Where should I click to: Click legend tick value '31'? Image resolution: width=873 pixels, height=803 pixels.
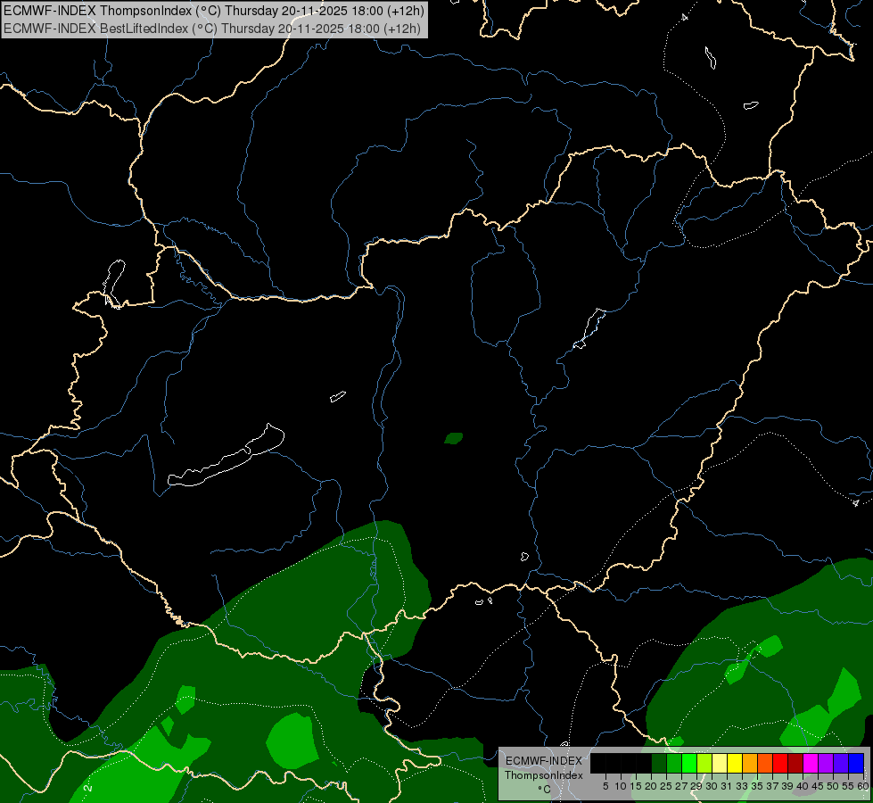point(727,786)
